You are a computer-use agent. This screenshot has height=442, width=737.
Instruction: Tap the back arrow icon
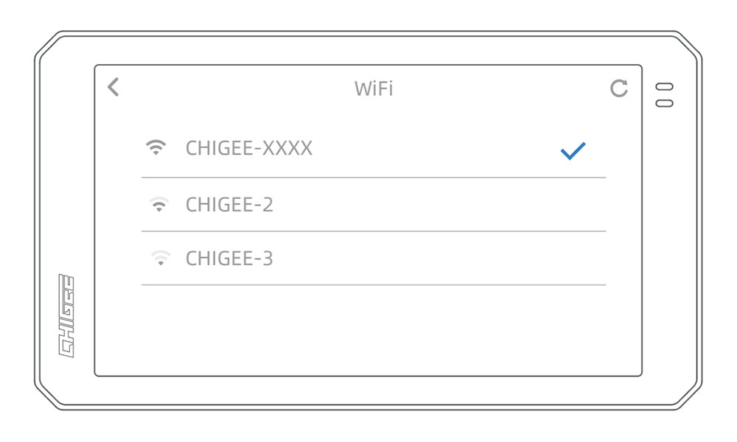pos(113,88)
